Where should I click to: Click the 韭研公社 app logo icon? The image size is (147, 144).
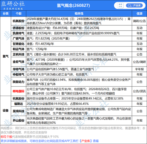pos(121,5)
